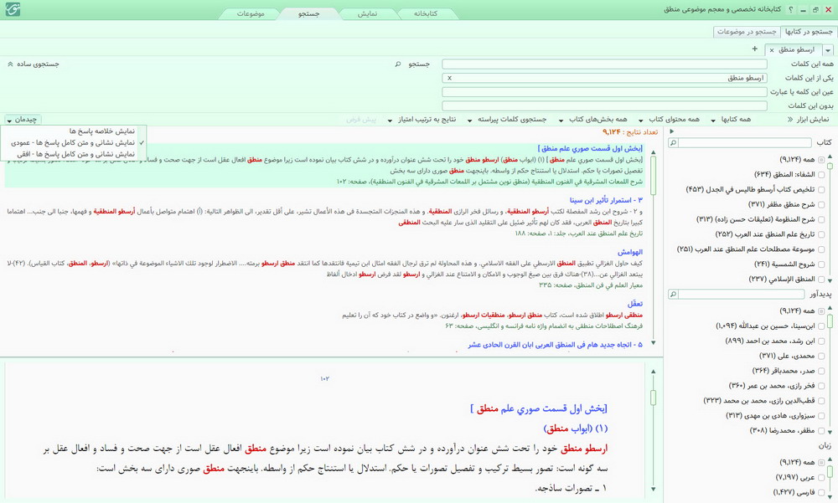Tick the تاريخ علم المنطق عند العرب checkbox
The width and height of the screenshot is (838, 503).
(821, 234)
